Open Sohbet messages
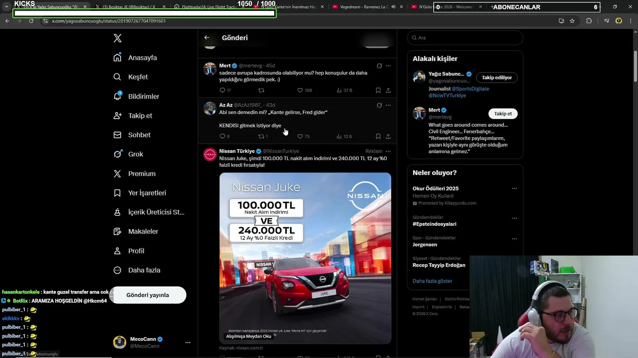This screenshot has height=358, width=638. pyautogui.click(x=132, y=135)
